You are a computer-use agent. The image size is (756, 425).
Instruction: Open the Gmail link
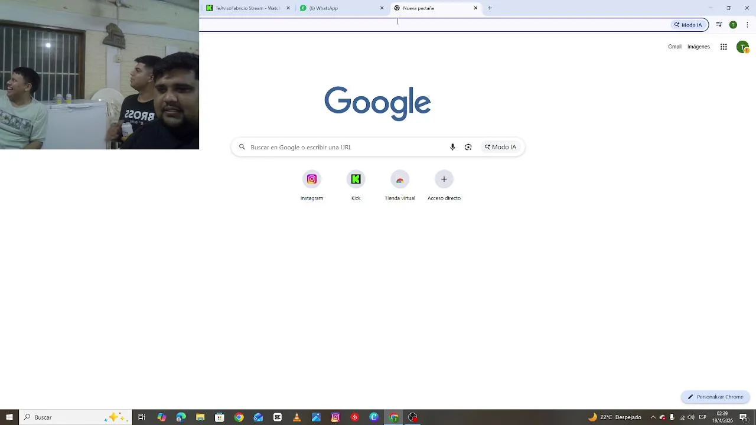[674, 47]
